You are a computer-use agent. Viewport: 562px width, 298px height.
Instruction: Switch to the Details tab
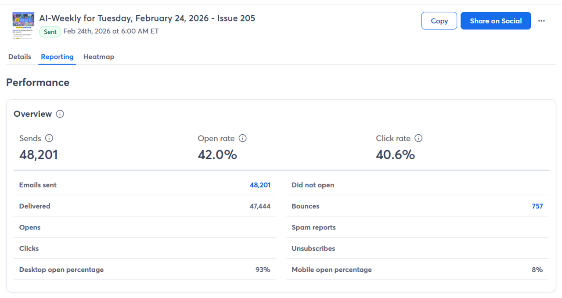20,57
